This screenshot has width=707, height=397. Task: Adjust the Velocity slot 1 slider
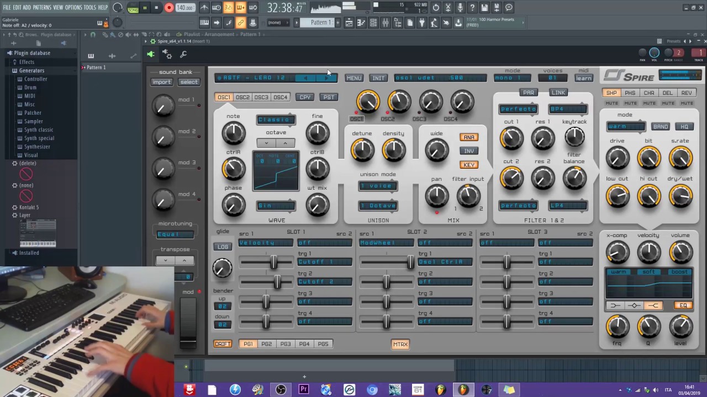pyautogui.click(x=273, y=262)
